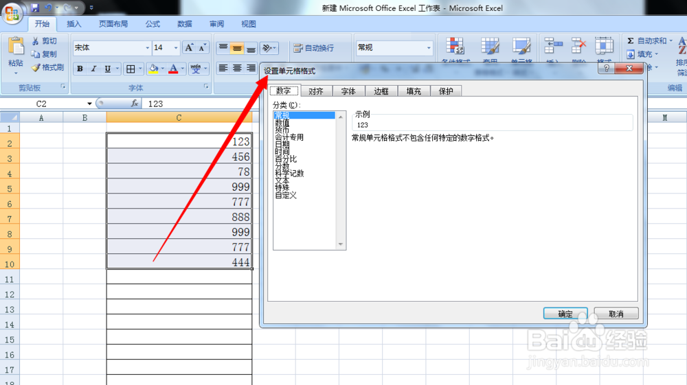Image resolution: width=687 pixels, height=385 pixels.
Task: Click the Fill (填充) down-arrow icon
Action: (x=631, y=54)
